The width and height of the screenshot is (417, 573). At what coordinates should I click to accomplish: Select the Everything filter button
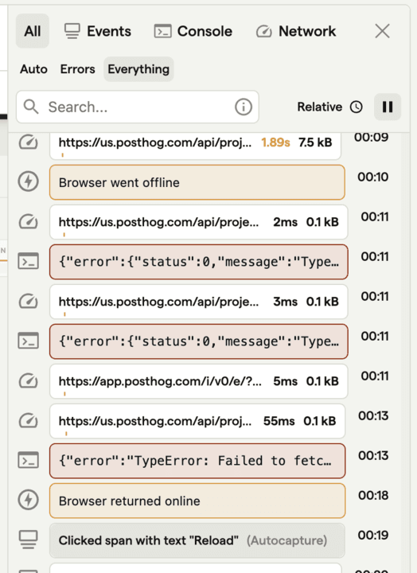(138, 69)
